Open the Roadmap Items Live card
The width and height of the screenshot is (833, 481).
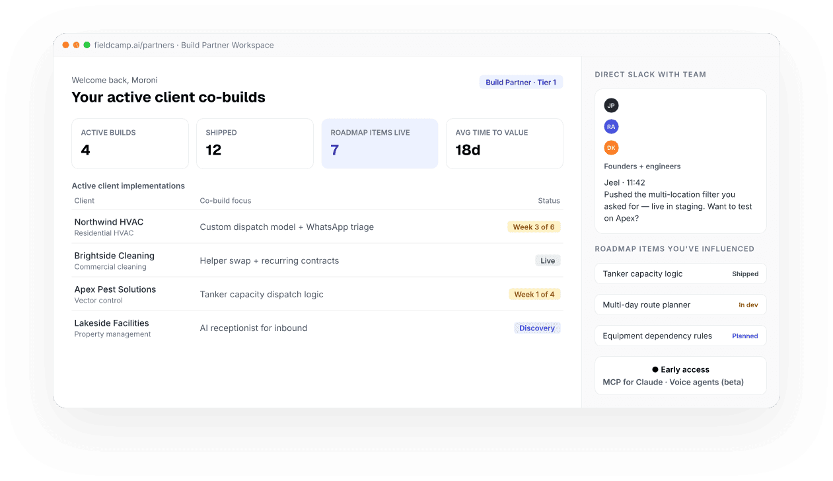[x=379, y=143]
